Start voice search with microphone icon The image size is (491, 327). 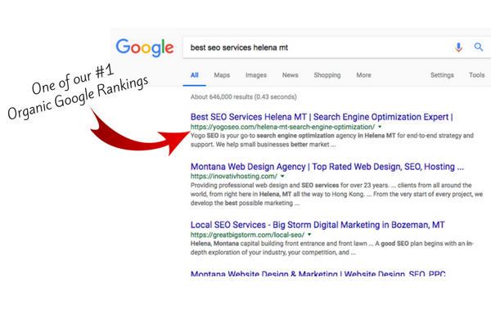[x=458, y=47]
